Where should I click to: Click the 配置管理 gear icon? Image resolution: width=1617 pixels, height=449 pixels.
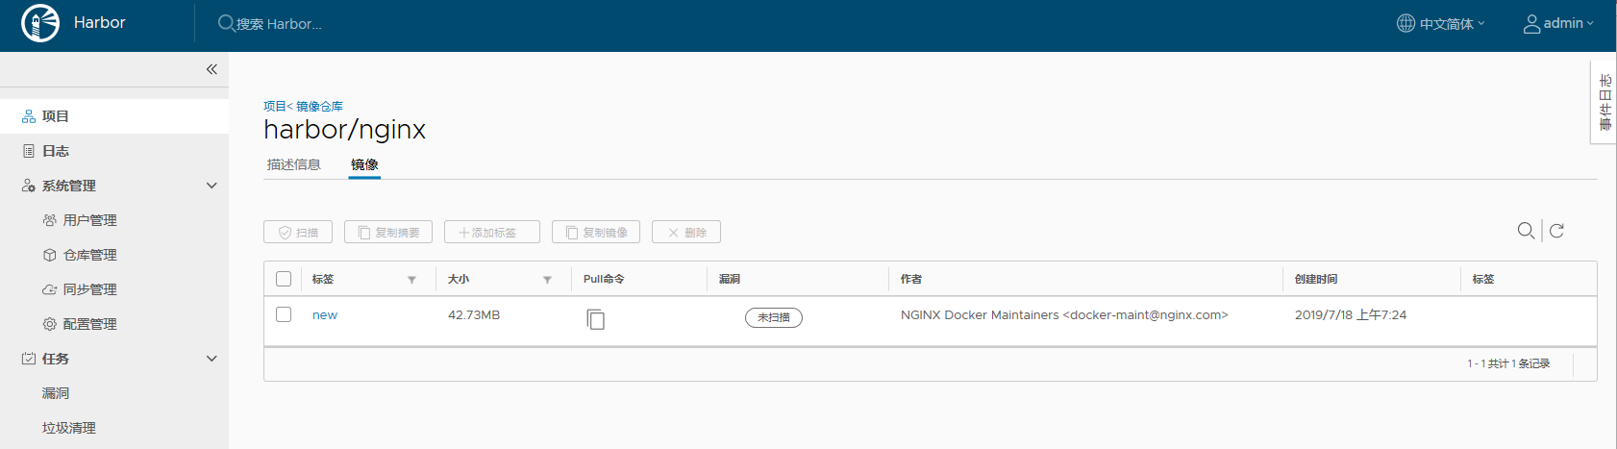(50, 324)
